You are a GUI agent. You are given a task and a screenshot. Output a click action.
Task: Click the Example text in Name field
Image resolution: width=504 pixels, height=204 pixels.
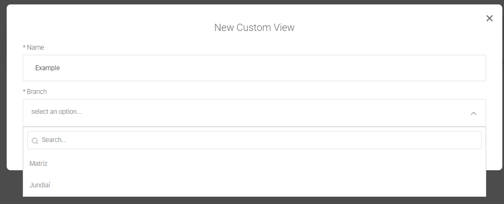[x=48, y=68]
